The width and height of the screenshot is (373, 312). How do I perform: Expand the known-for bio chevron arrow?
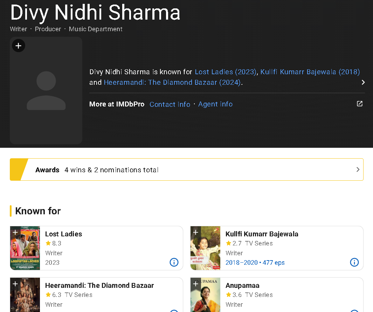pyautogui.click(x=363, y=82)
